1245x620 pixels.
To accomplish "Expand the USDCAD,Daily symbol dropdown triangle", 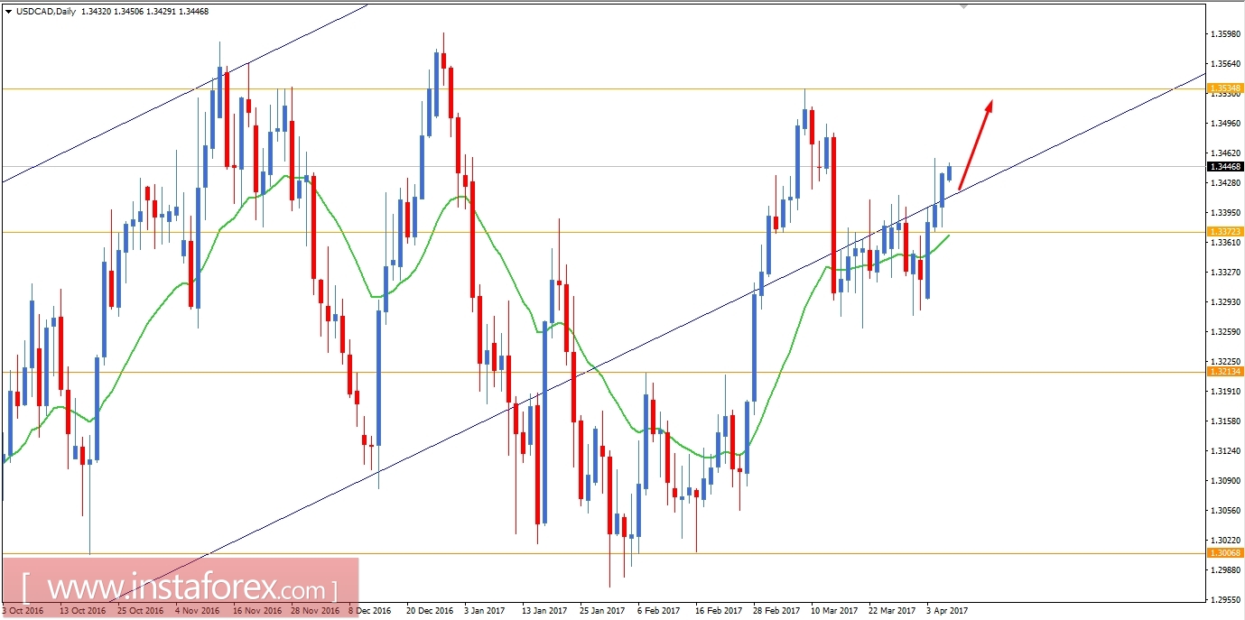I will pos(9,11).
